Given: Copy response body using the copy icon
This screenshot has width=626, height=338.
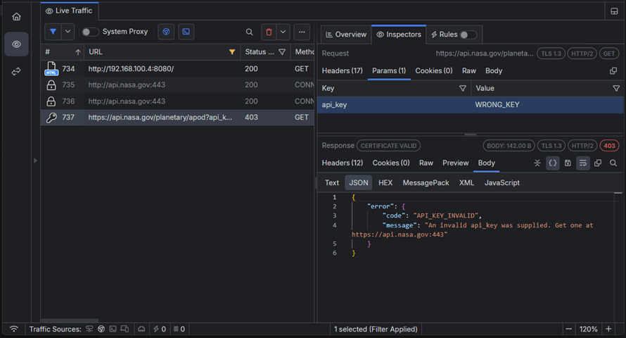Looking at the screenshot, I should [x=598, y=163].
